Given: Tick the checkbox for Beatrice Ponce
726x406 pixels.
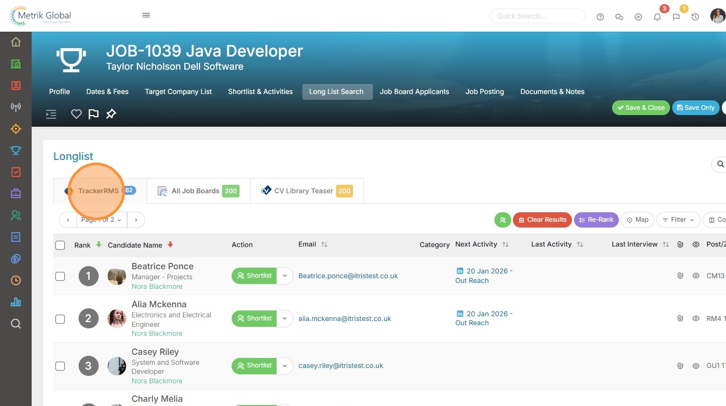Looking at the screenshot, I should [60, 276].
